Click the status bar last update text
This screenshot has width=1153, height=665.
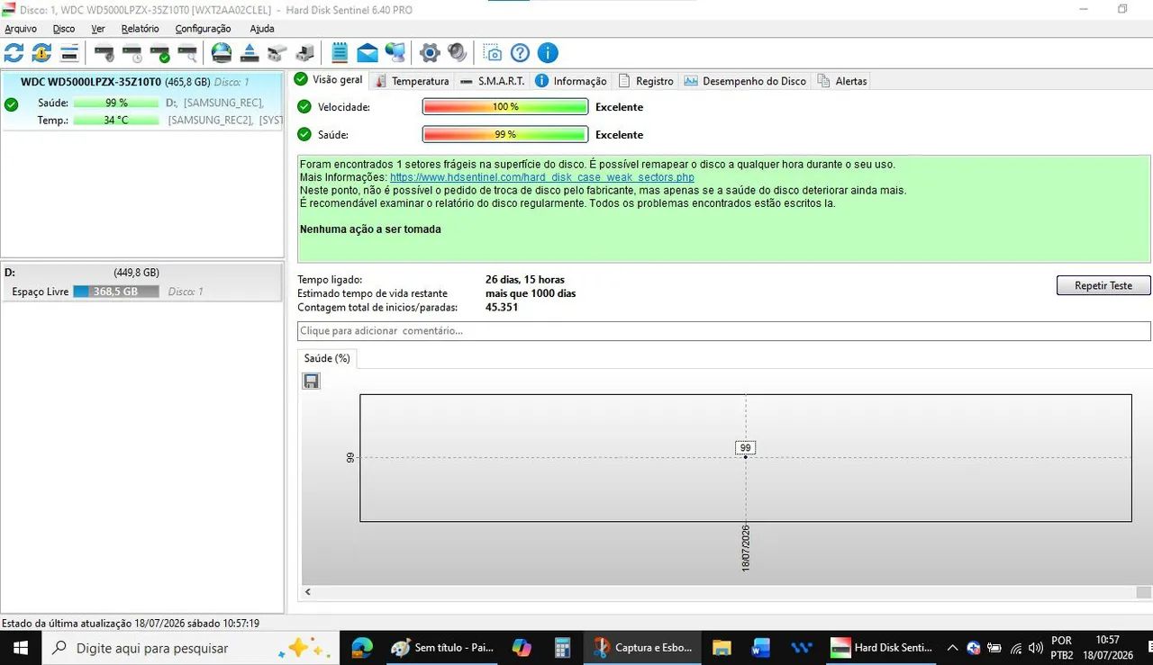[x=131, y=623]
